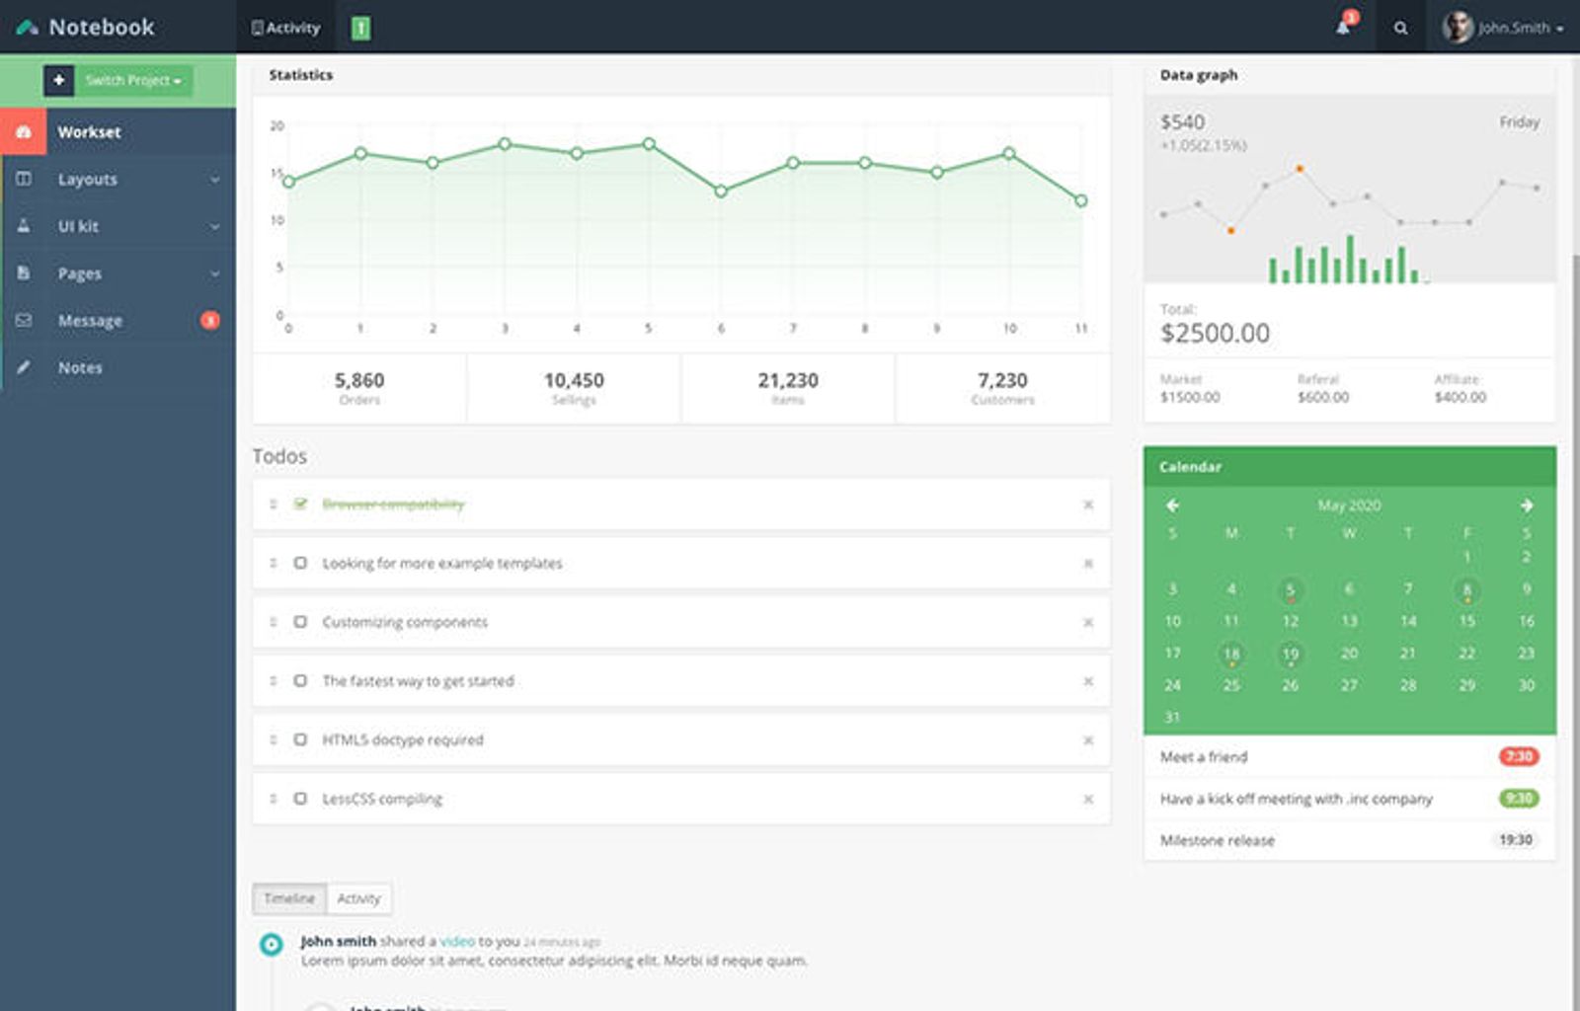Switch to the Activity tab below todos
The height and width of the screenshot is (1011, 1580).
click(358, 898)
